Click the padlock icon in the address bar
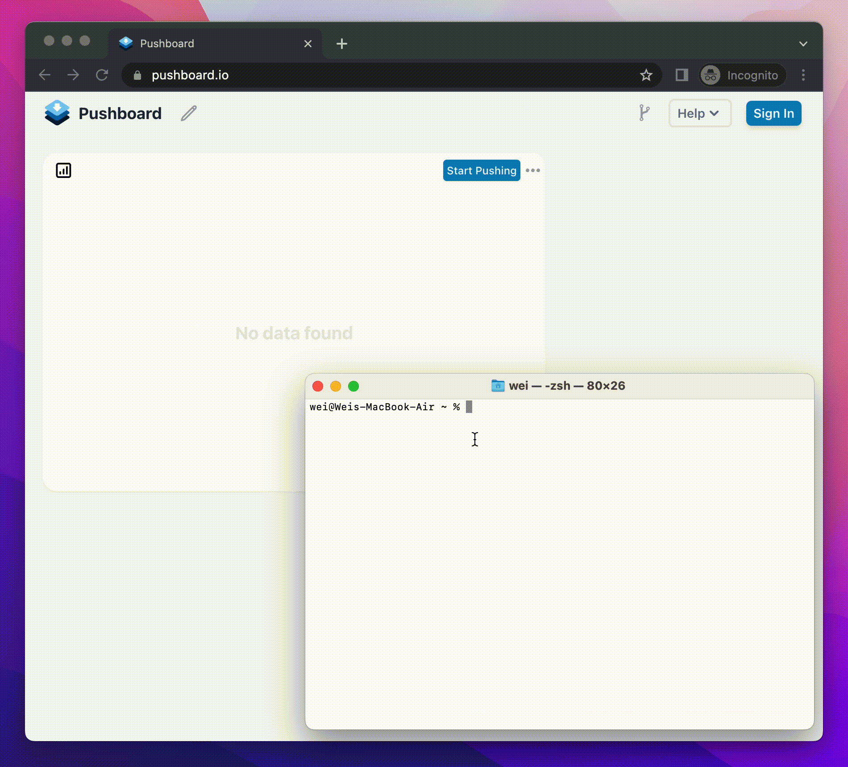 pos(137,75)
